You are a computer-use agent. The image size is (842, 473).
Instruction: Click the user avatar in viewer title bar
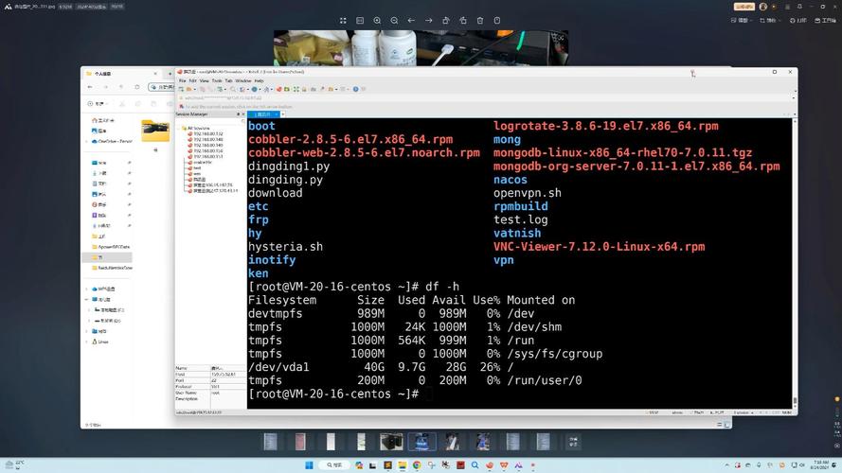pos(763,7)
